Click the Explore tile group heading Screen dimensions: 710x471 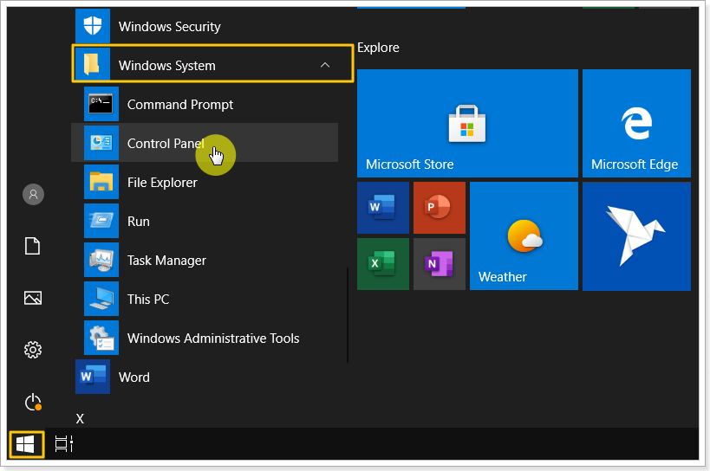378,48
